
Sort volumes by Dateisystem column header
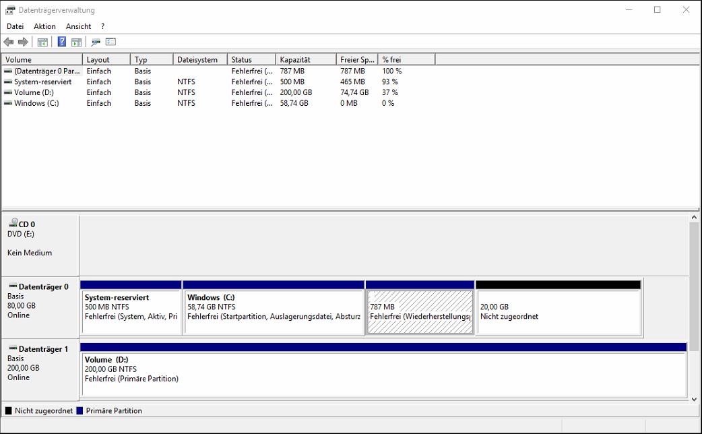199,59
